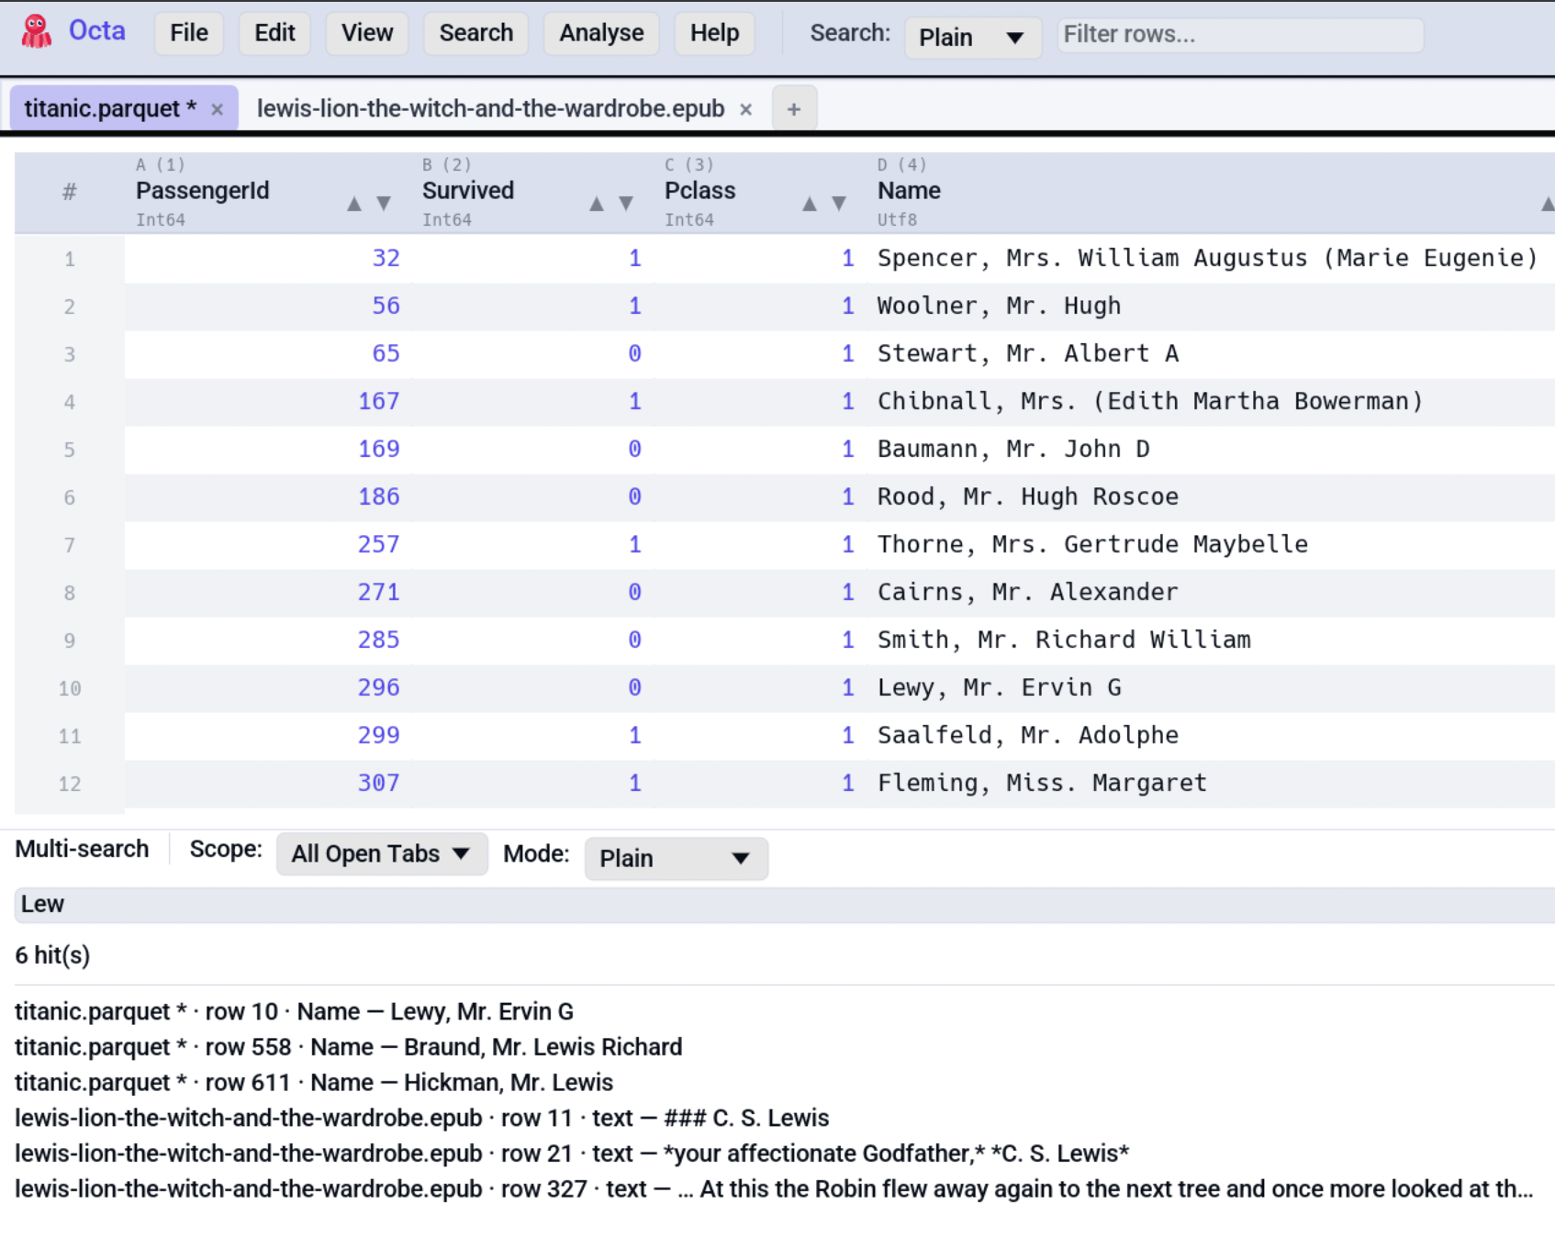Focus the Filter rows input field

coord(1240,35)
